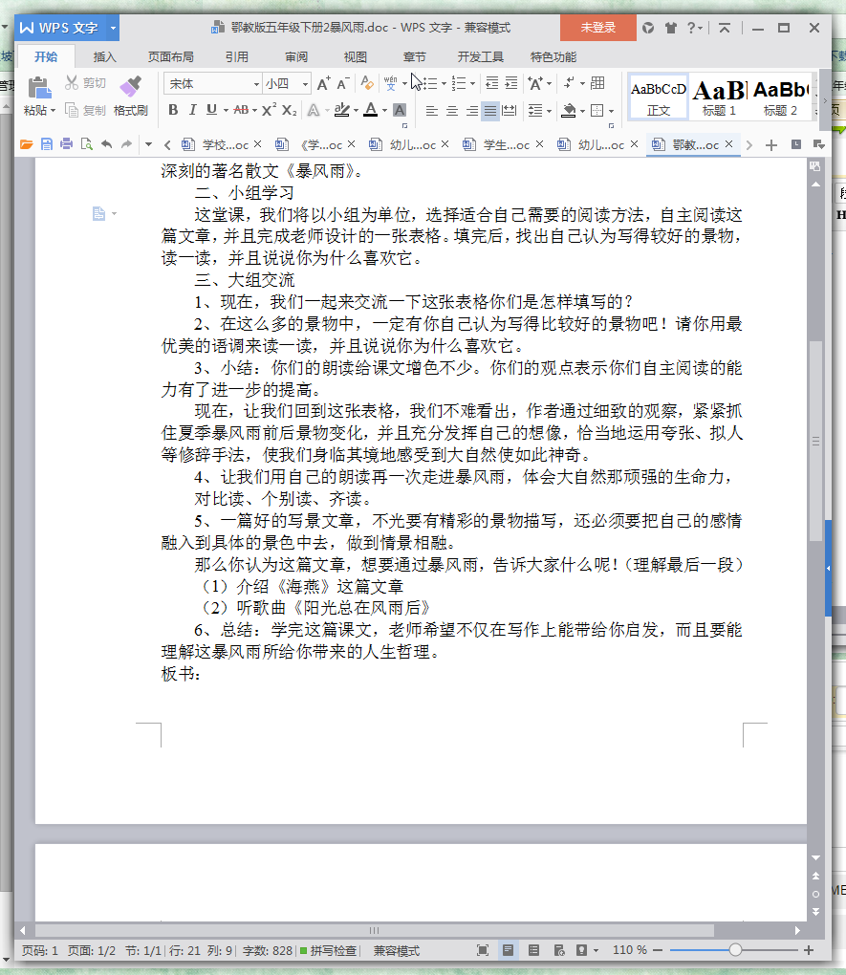Expand numbered list dropdown arrow
Viewport: 846px width, 975px height.
pos(473,83)
